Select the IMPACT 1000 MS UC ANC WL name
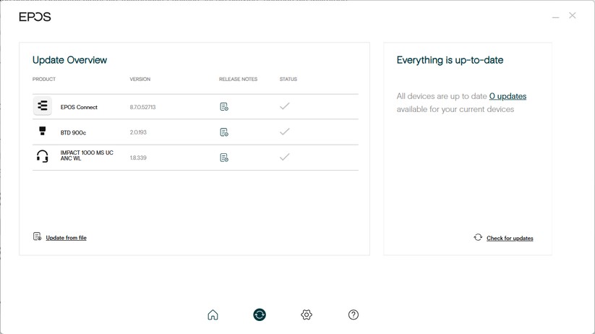Screen dimensions: 595x334 coord(87,155)
